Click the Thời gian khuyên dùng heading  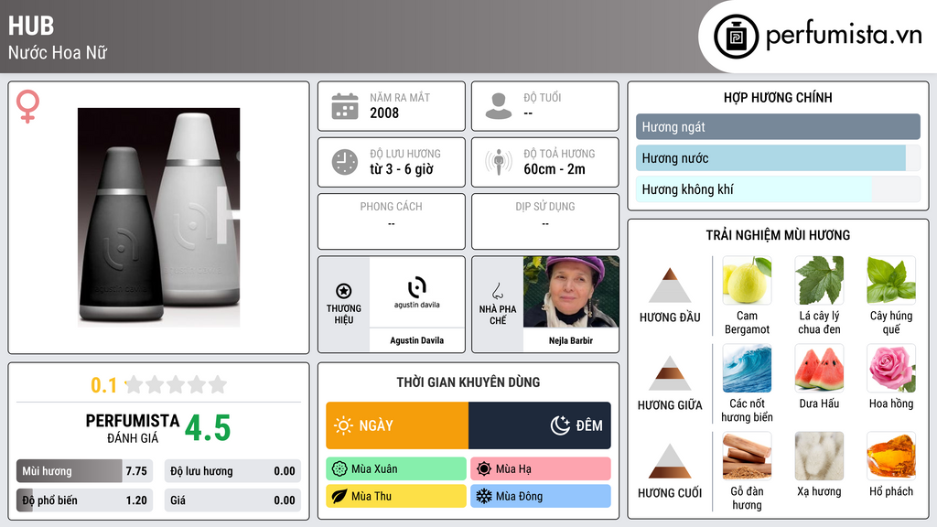click(468, 382)
